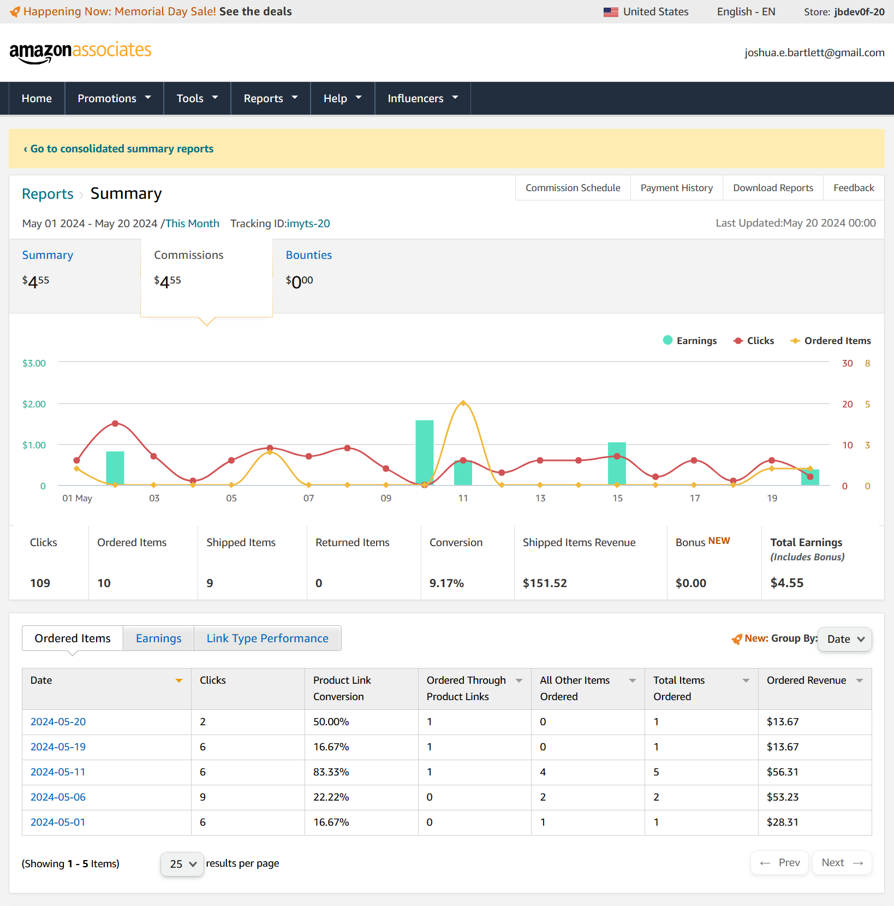Click the Prev page button
Viewport: 894px width, 906px height.
(779, 863)
